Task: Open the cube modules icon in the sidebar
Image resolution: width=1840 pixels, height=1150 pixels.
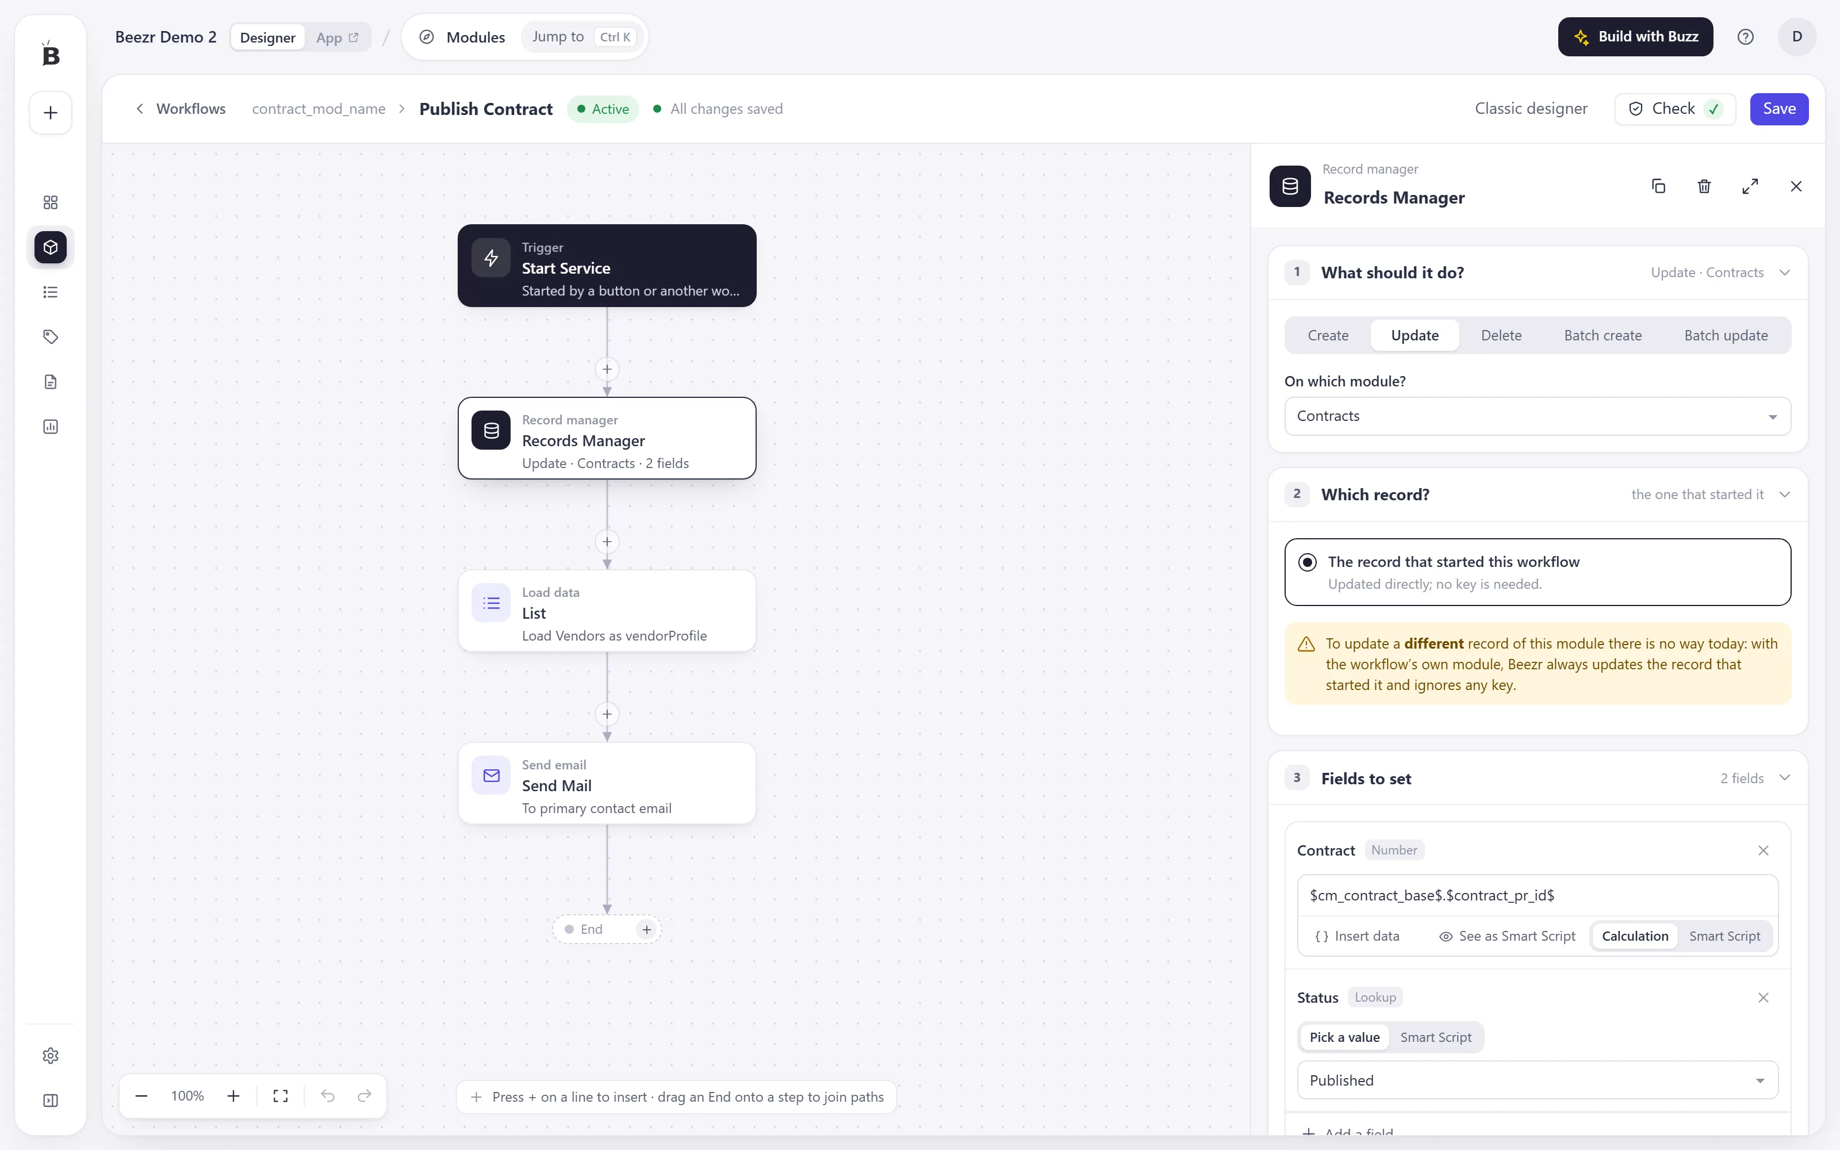Action: pos(50,247)
